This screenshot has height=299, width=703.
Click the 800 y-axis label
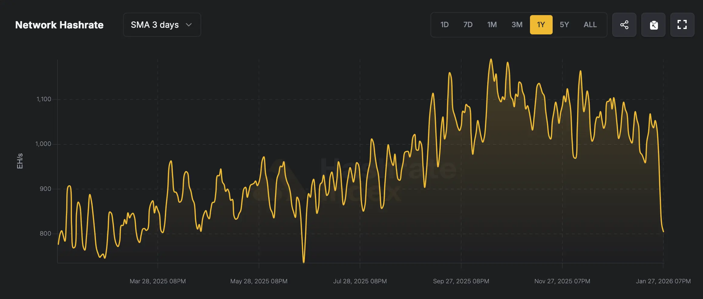coord(45,233)
